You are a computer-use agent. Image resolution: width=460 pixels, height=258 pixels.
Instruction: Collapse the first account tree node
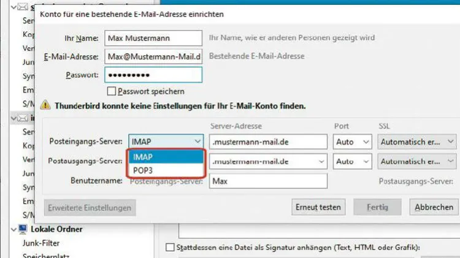click(13, 7)
